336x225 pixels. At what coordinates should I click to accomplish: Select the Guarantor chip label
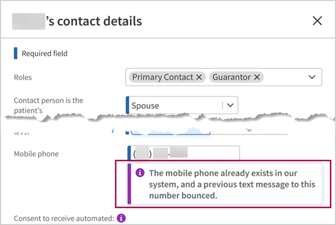point(231,77)
